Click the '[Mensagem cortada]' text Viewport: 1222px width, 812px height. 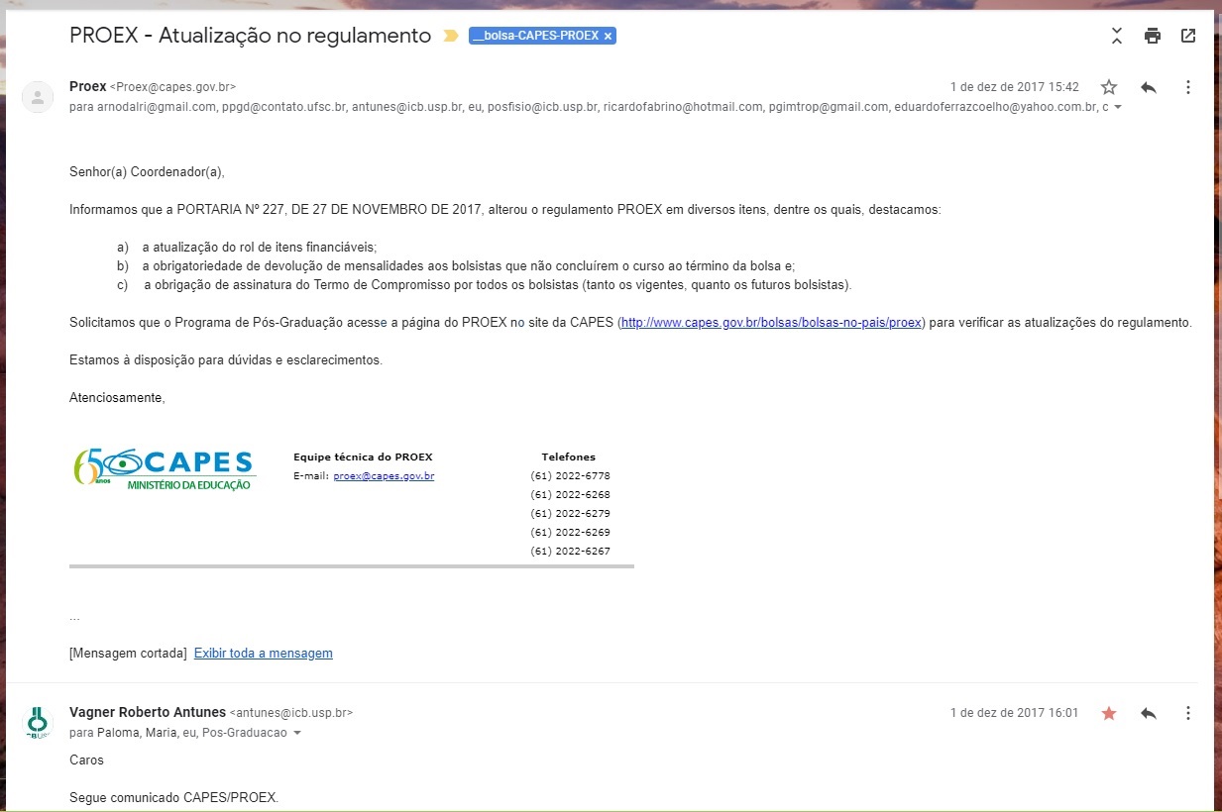[128, 654]
